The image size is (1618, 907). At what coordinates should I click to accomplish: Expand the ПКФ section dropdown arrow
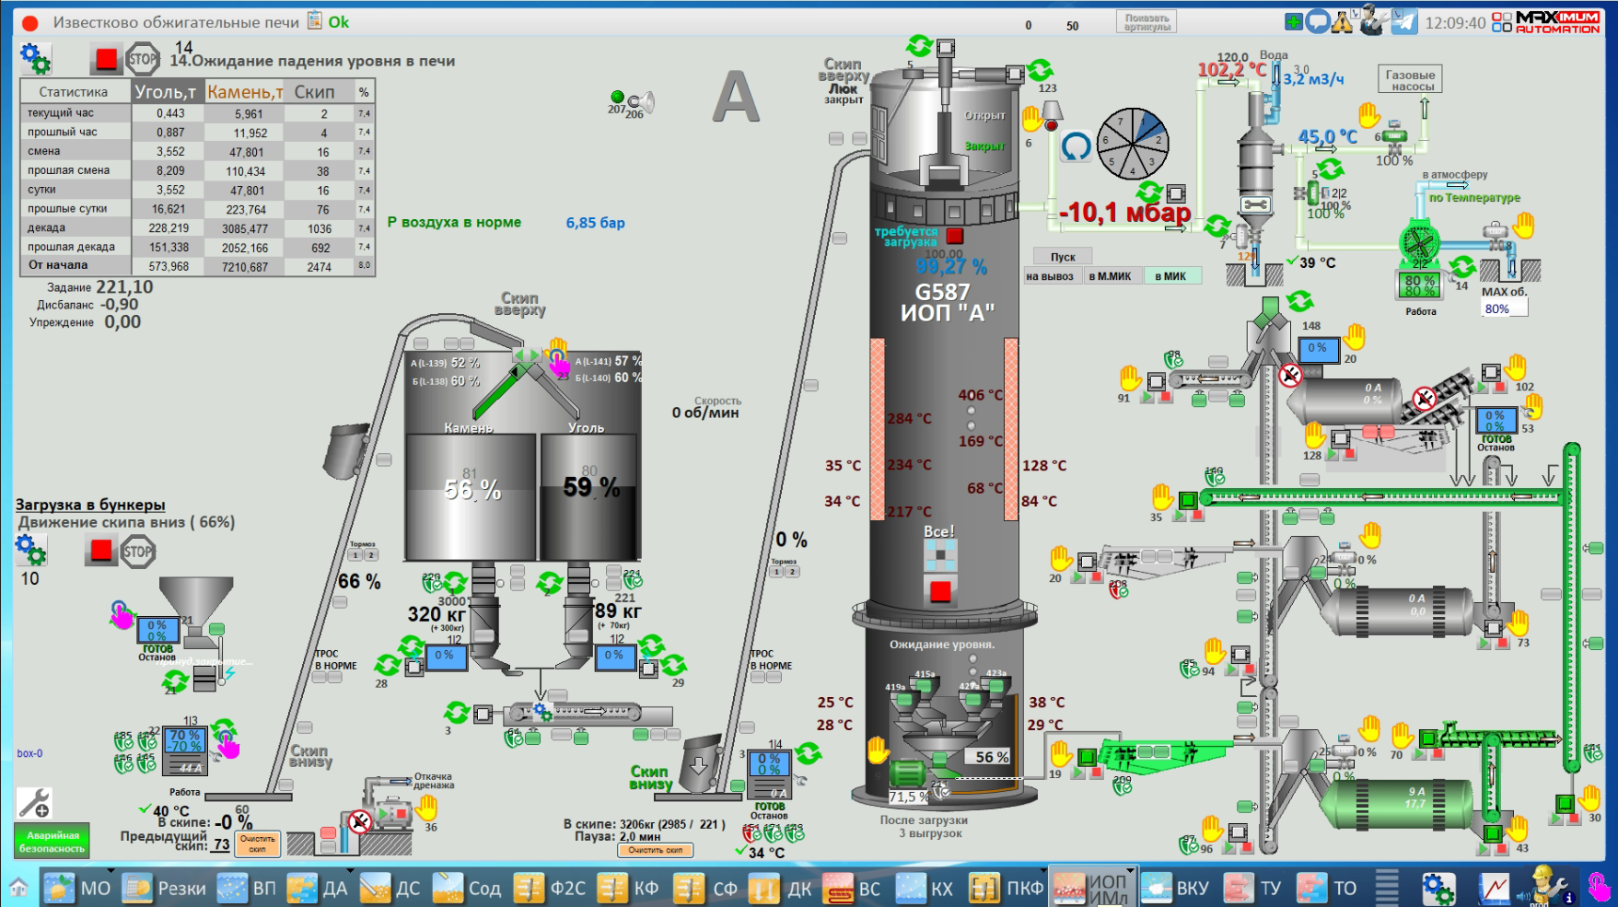point(1042,870)
